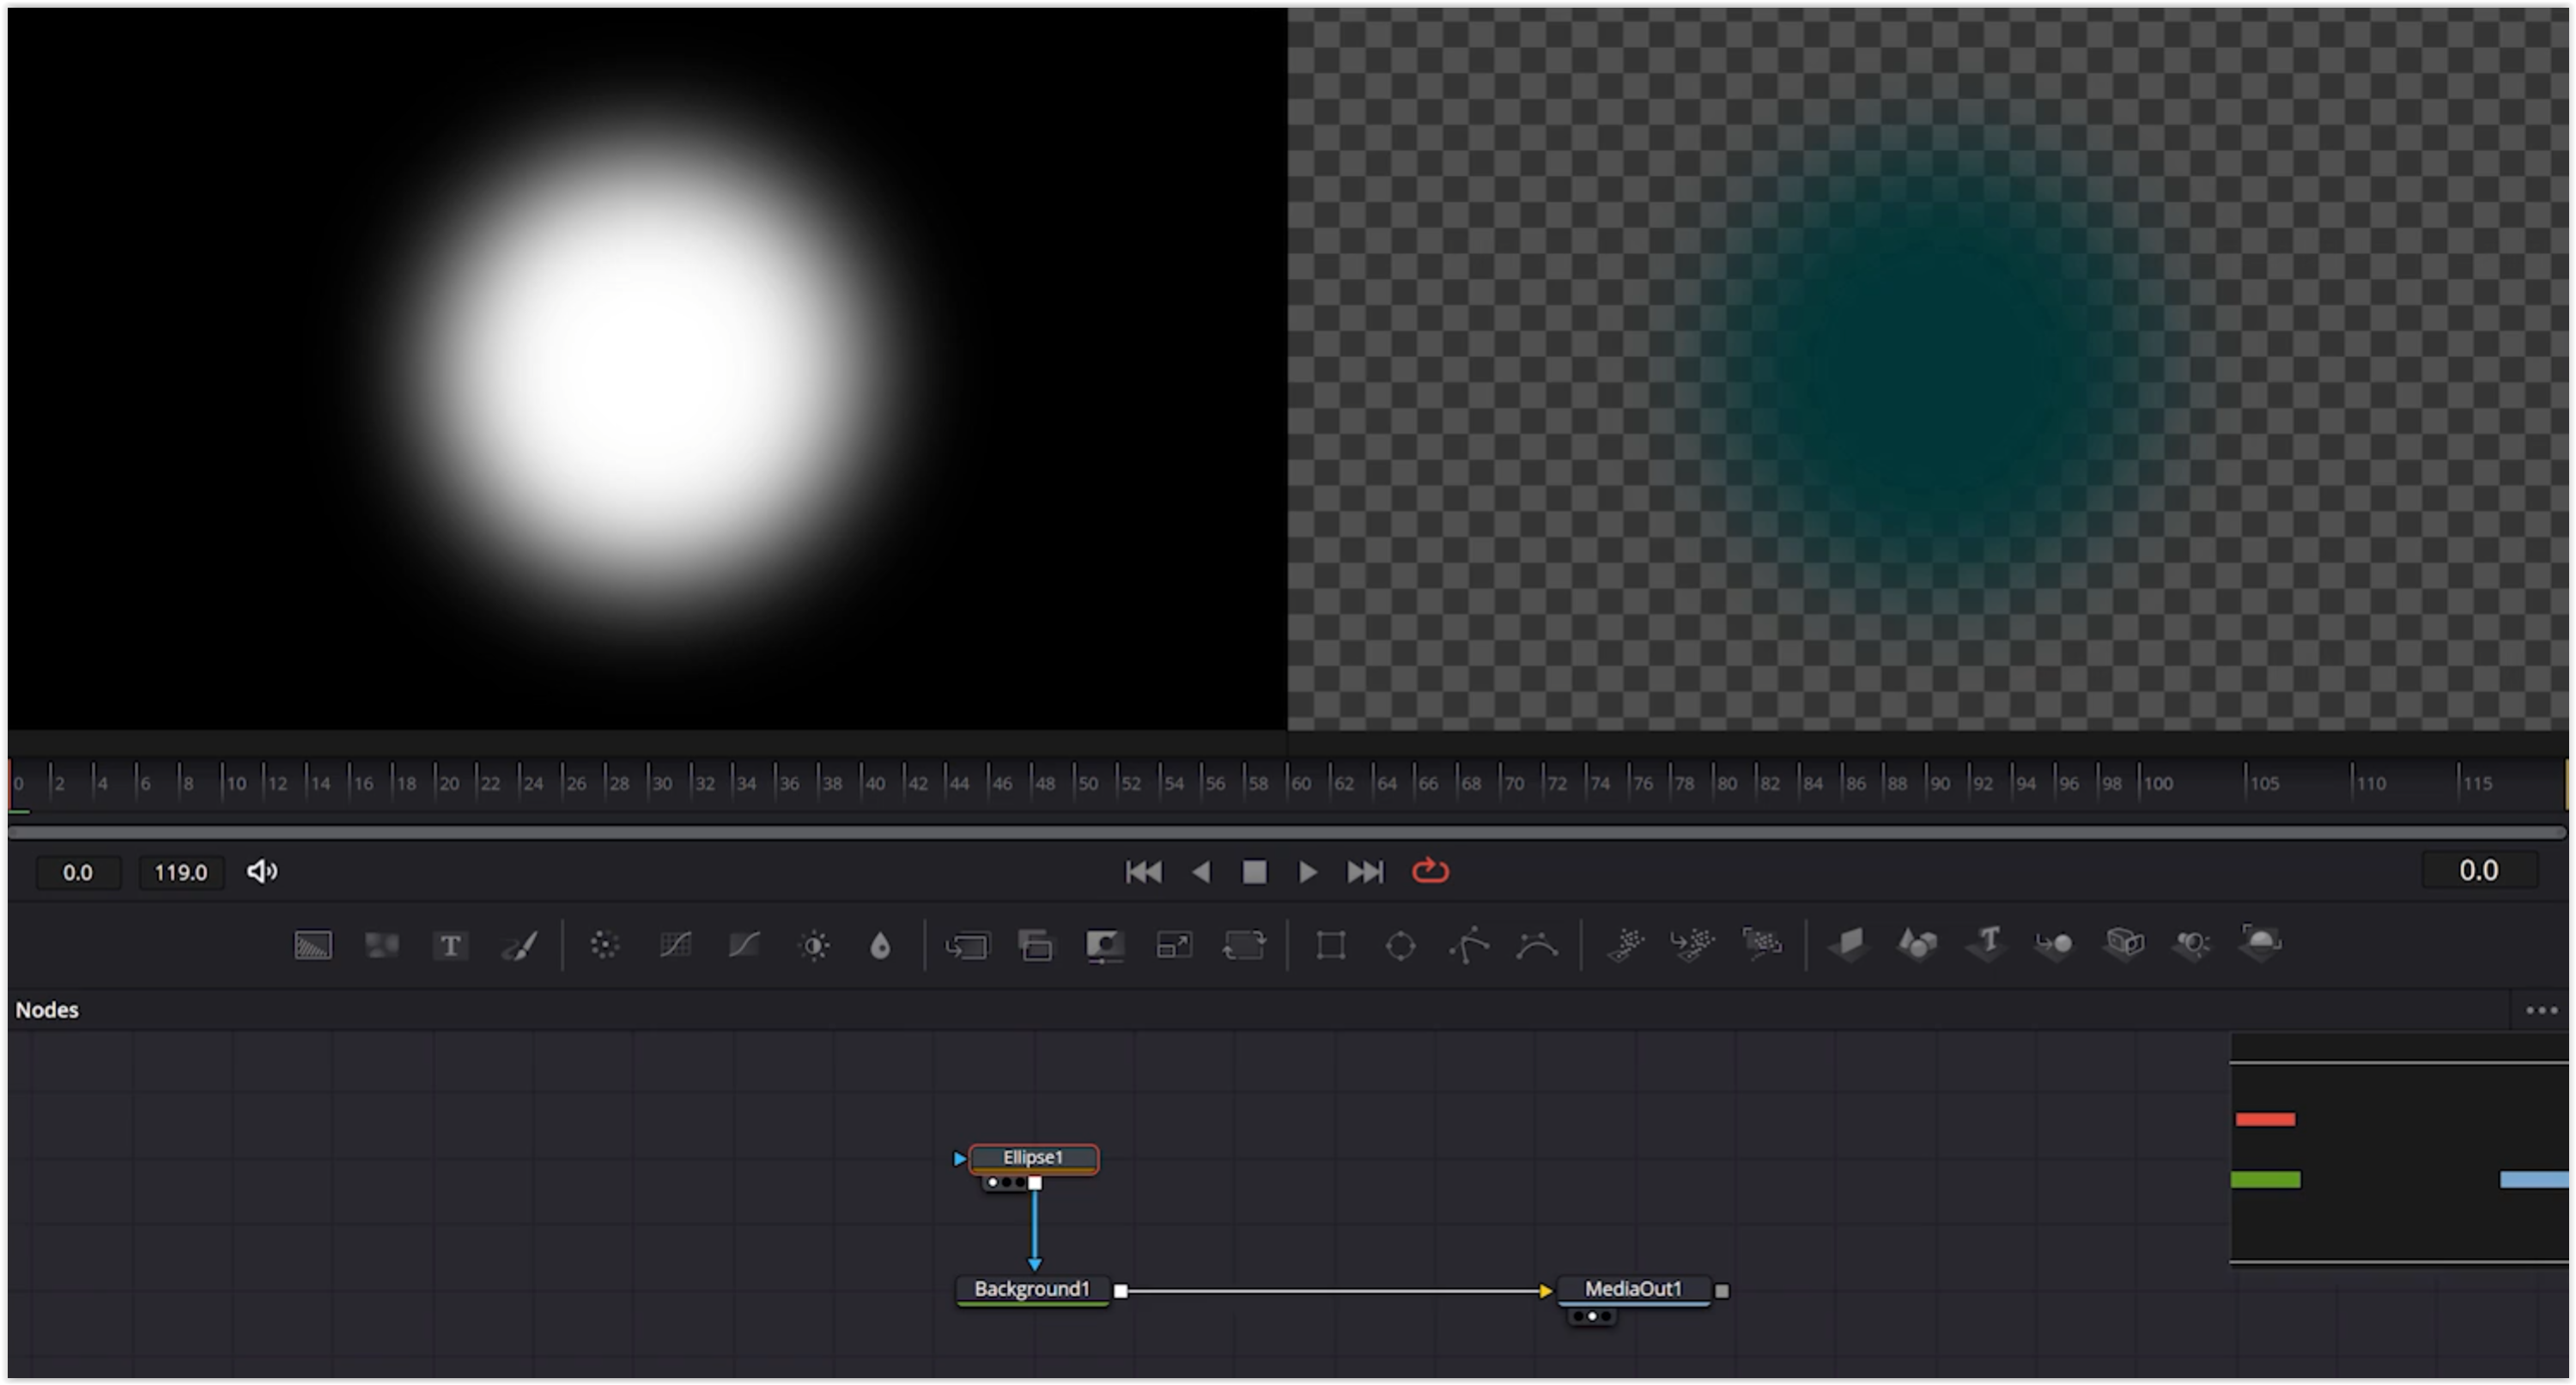The height and width of the screenshot is (1385, 2576).
Task: Mute audio with the speaker icon
Action: [x=262, y=872]
